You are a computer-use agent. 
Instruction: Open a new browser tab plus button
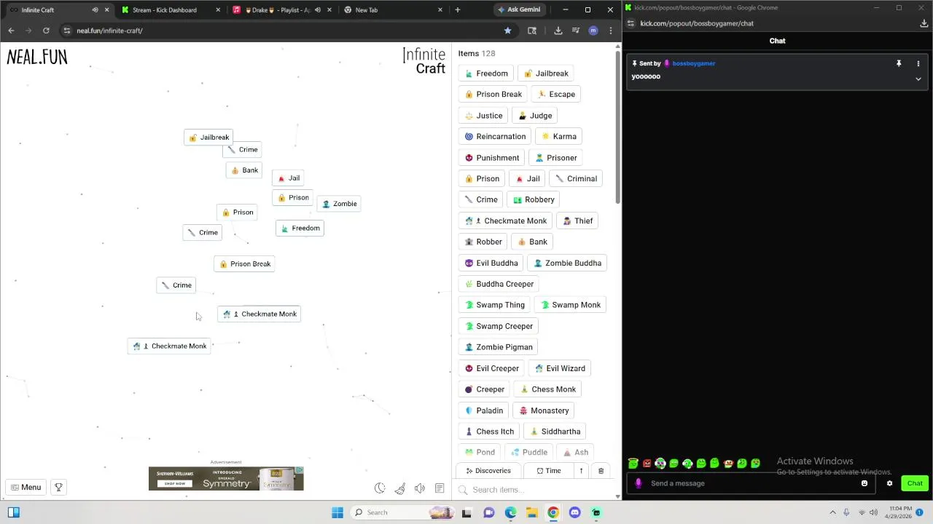[457, 10]
